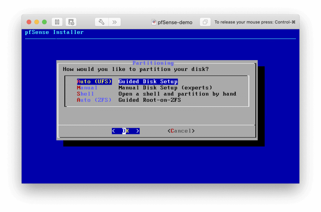Take a snapshot of the VM
This screenshot has height=212, width=321.
(71, 22)
